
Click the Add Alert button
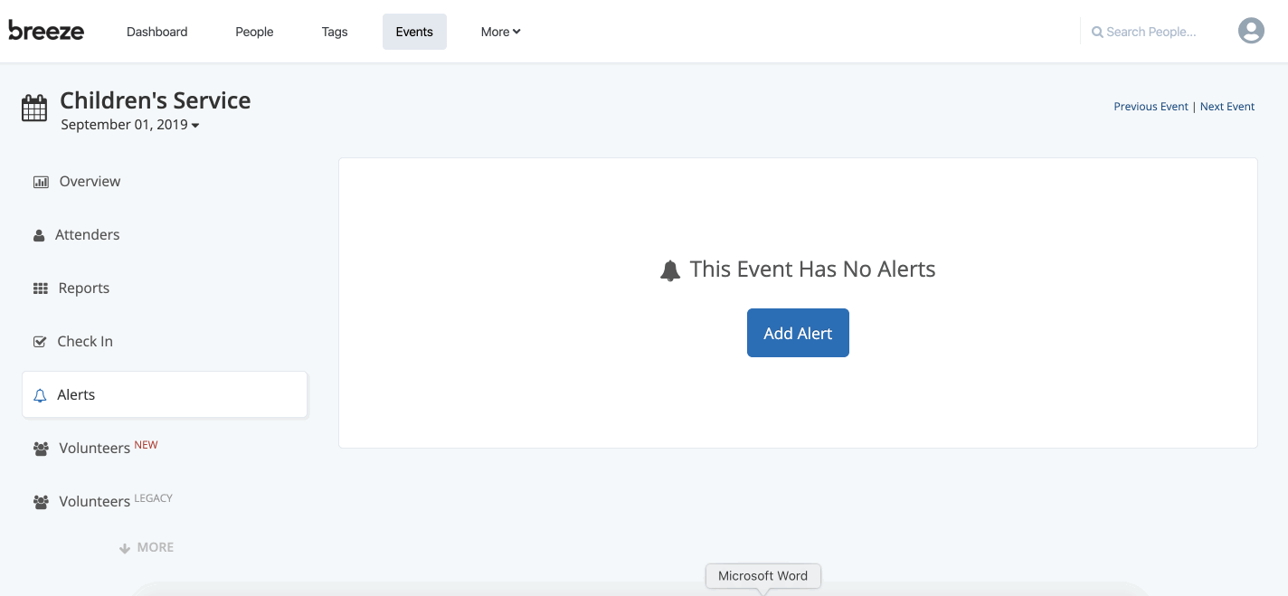point(798,332)
